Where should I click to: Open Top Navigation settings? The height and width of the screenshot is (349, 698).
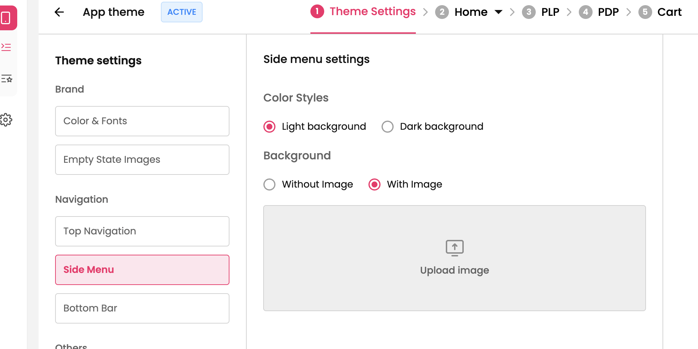coord(142,231)
